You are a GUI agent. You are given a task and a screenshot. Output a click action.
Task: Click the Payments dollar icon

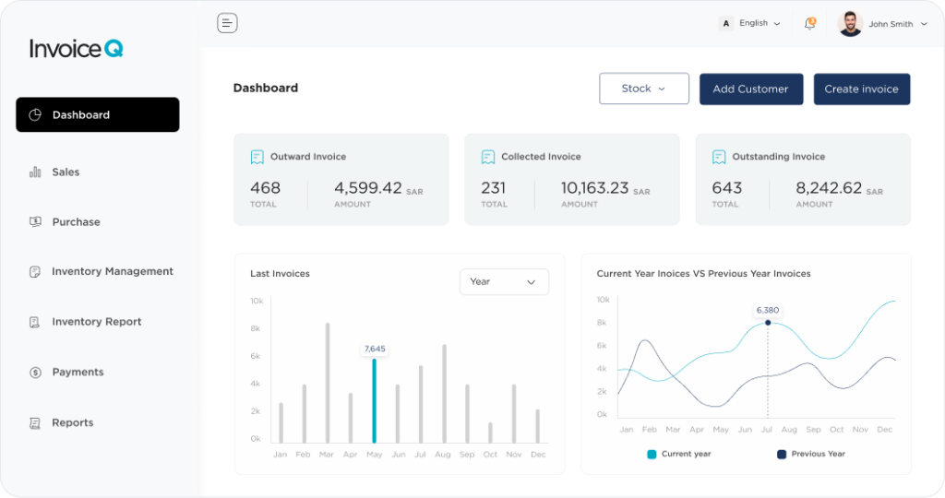click(35, 373)
